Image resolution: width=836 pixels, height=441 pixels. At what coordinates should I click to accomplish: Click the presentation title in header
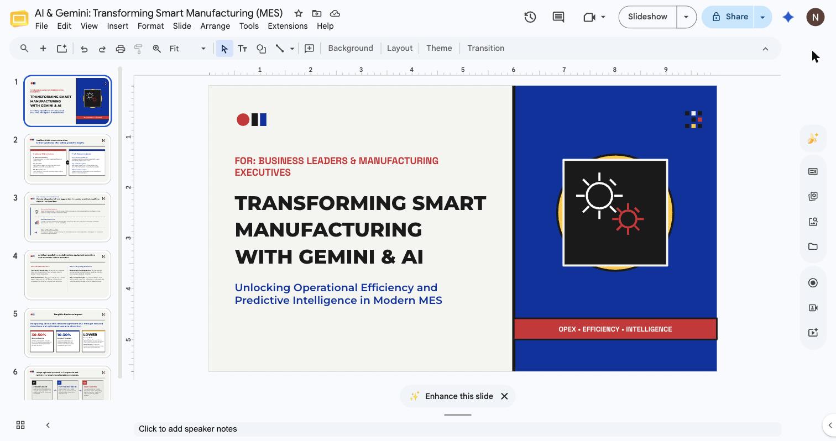[159, 13]
